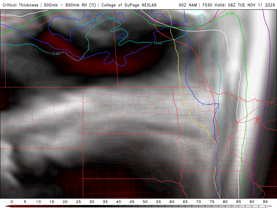Viewport: 277px width, 208px height.
Task: Select the "75" color bar value
Action: 212,202
